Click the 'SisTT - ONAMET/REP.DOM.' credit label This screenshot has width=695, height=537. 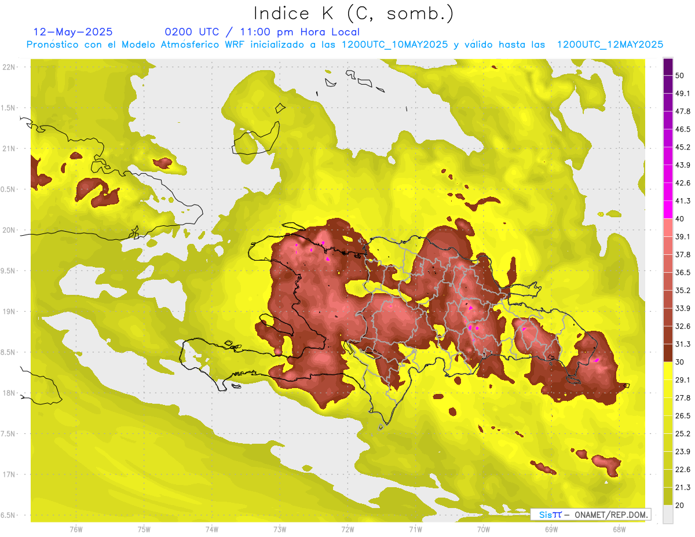(x=590, y=514)
